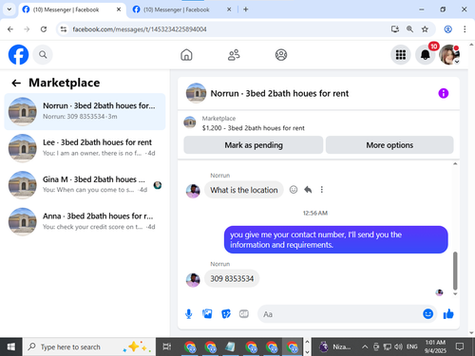Open the zoom magnifier icon in address bar
The width and height of the screenshot is (475, 356).
pyautogui.click(x=409, y=29)
